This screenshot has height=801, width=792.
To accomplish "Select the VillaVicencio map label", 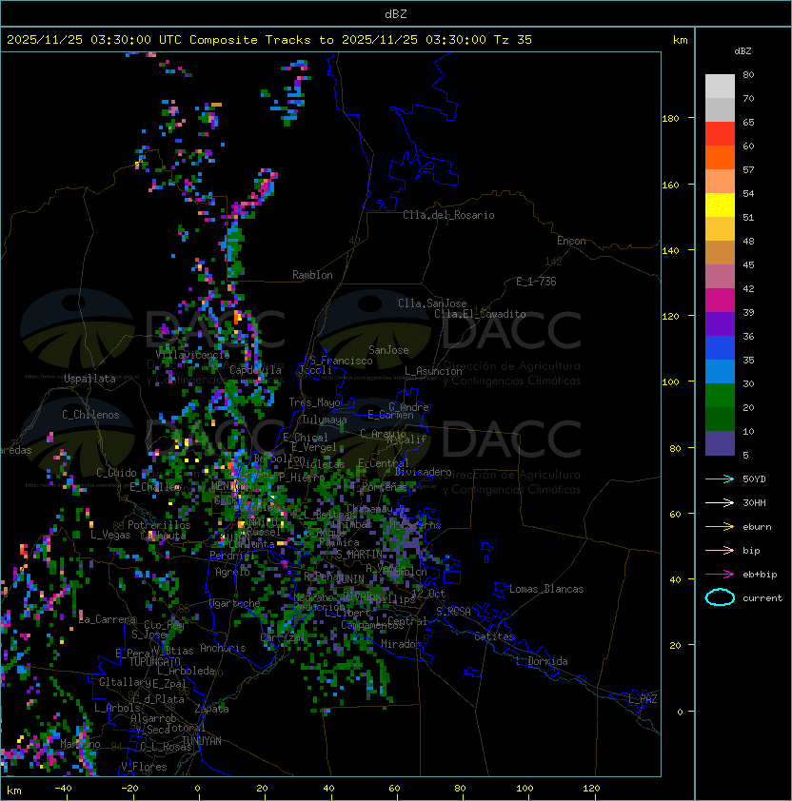I will (x=192, y=355).
